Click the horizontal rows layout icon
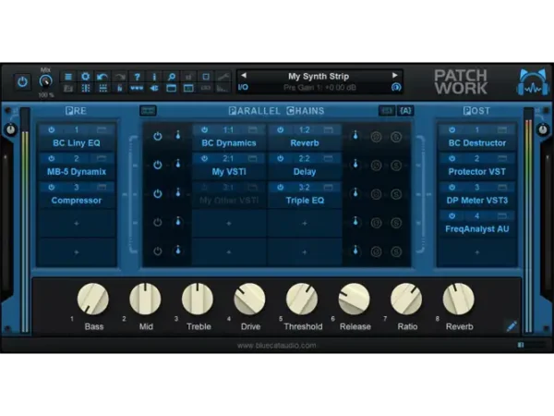The height and width of the screenshot is (416, 554). [x=102, y=88]
